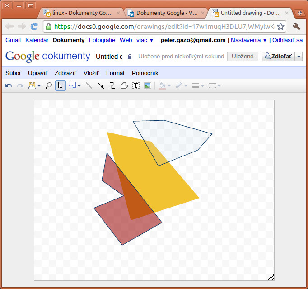Click the document title input field
Screen dimensions: 308x289
[x=108, y=57]
